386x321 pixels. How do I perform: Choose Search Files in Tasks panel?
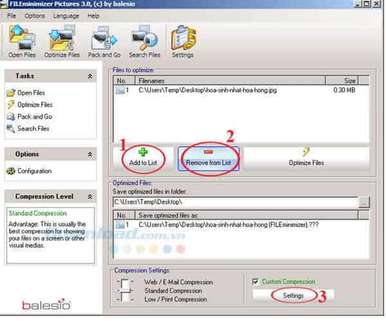tap(33, 128)
